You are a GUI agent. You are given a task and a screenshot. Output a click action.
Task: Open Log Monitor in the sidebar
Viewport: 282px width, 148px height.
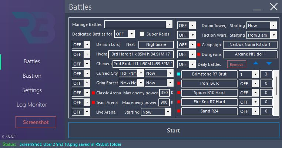32,104
